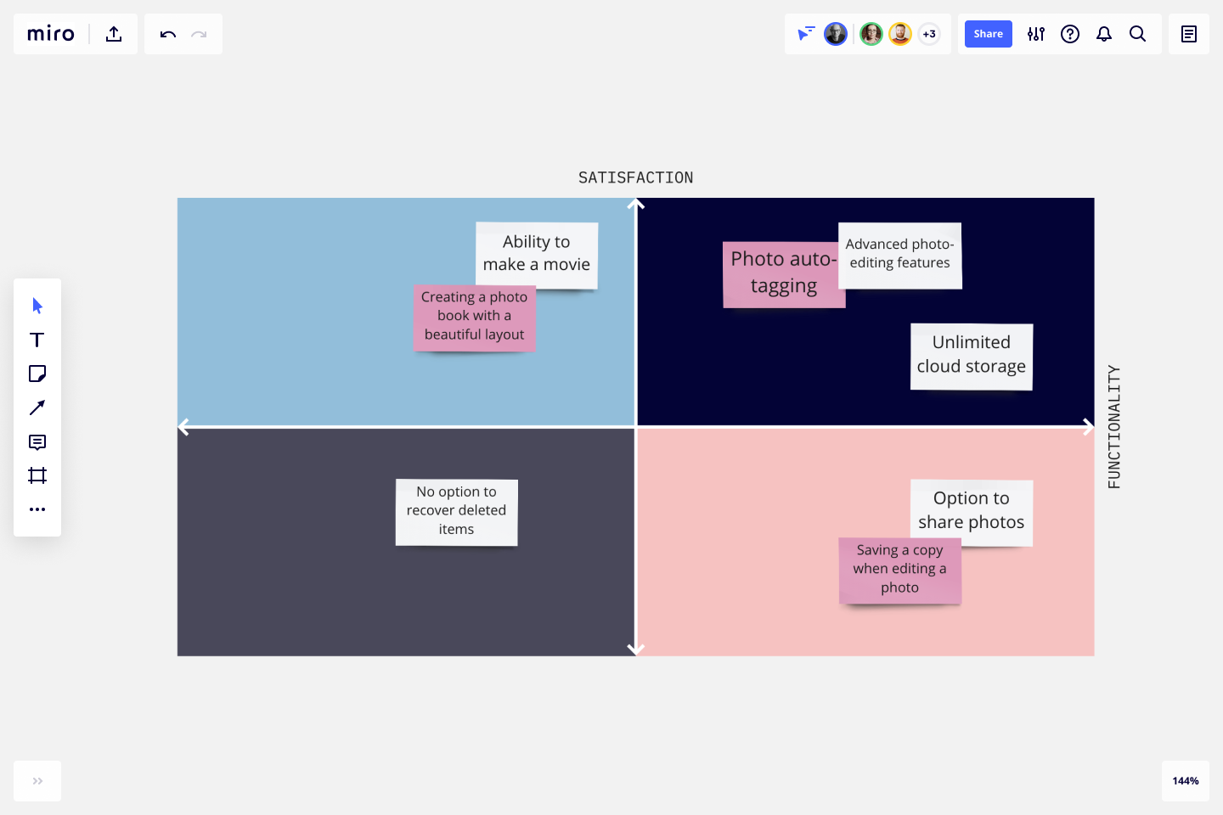Click the Share button
Image resolution: width=1223 pixels, height=815 pixels.
(x=988, y=34)
